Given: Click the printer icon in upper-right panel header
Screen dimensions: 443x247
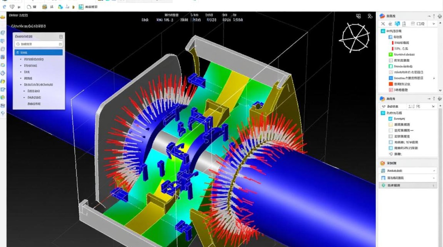Looking at the screenshot, I should (440, 16).
